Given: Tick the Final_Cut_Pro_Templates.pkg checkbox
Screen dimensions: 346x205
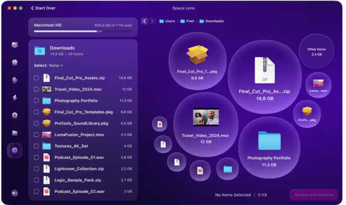Looking at the screenshot, I should click(x=36, y=112).
